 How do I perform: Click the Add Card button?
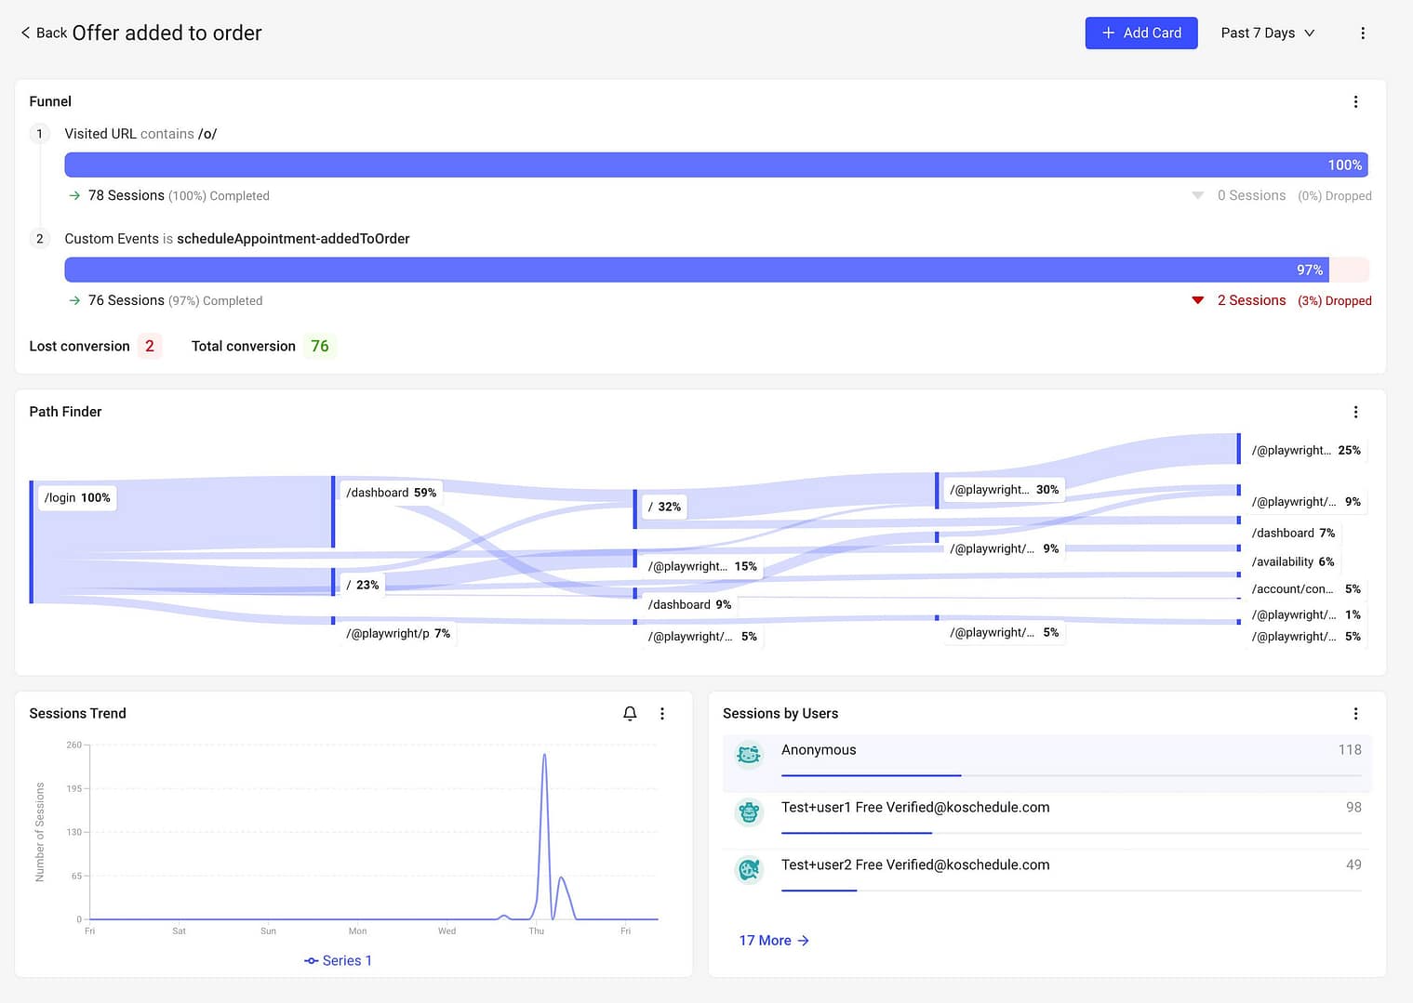1140,33
